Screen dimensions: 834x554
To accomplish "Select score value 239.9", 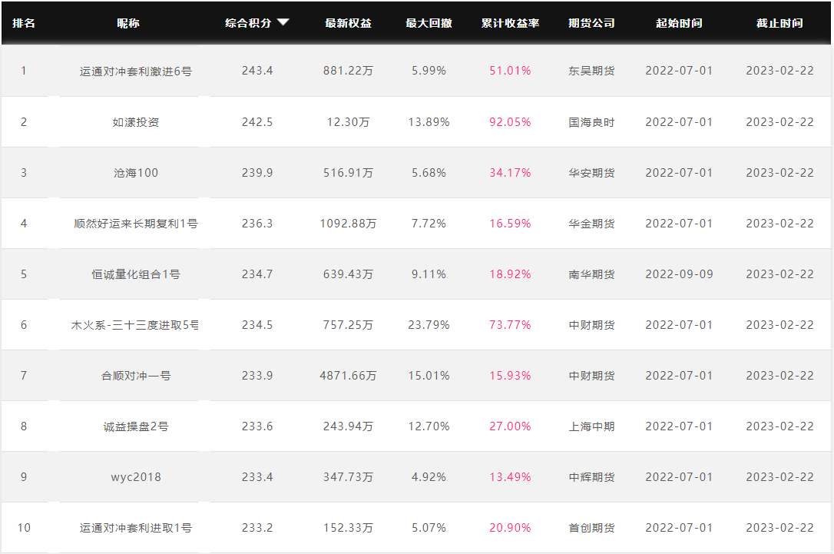I will pos(257,173).
